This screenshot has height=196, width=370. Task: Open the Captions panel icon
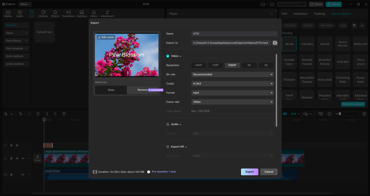pyautogui.click(x=82, y=14)
